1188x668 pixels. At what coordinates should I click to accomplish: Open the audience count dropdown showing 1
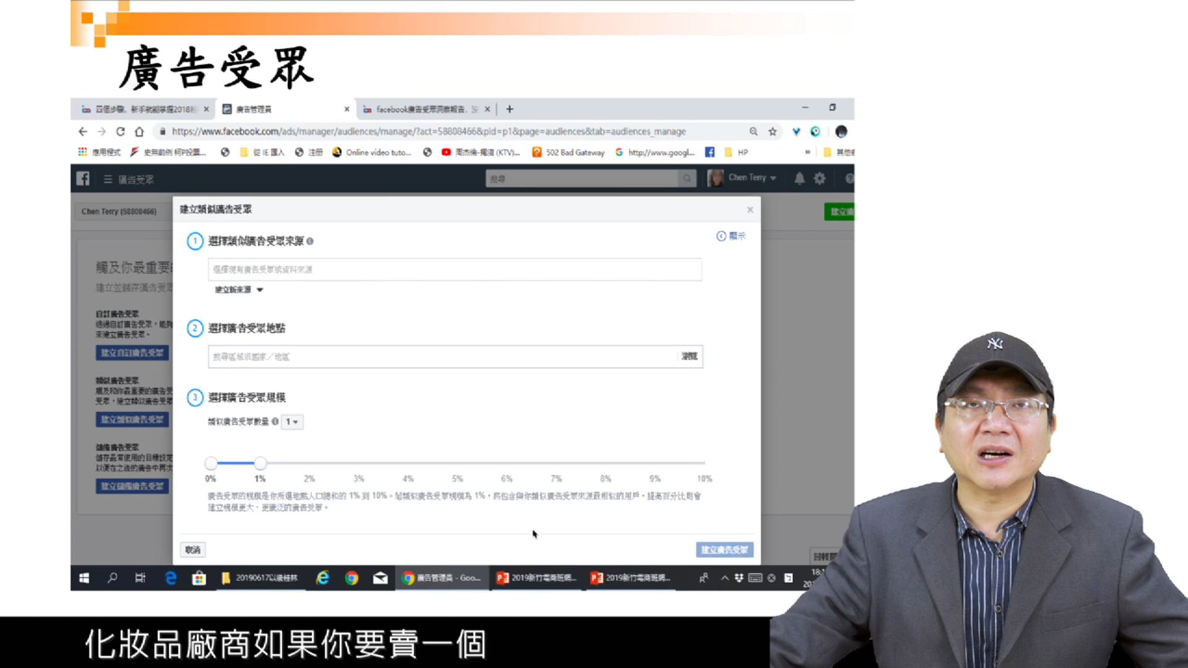(x=291, y=422)
